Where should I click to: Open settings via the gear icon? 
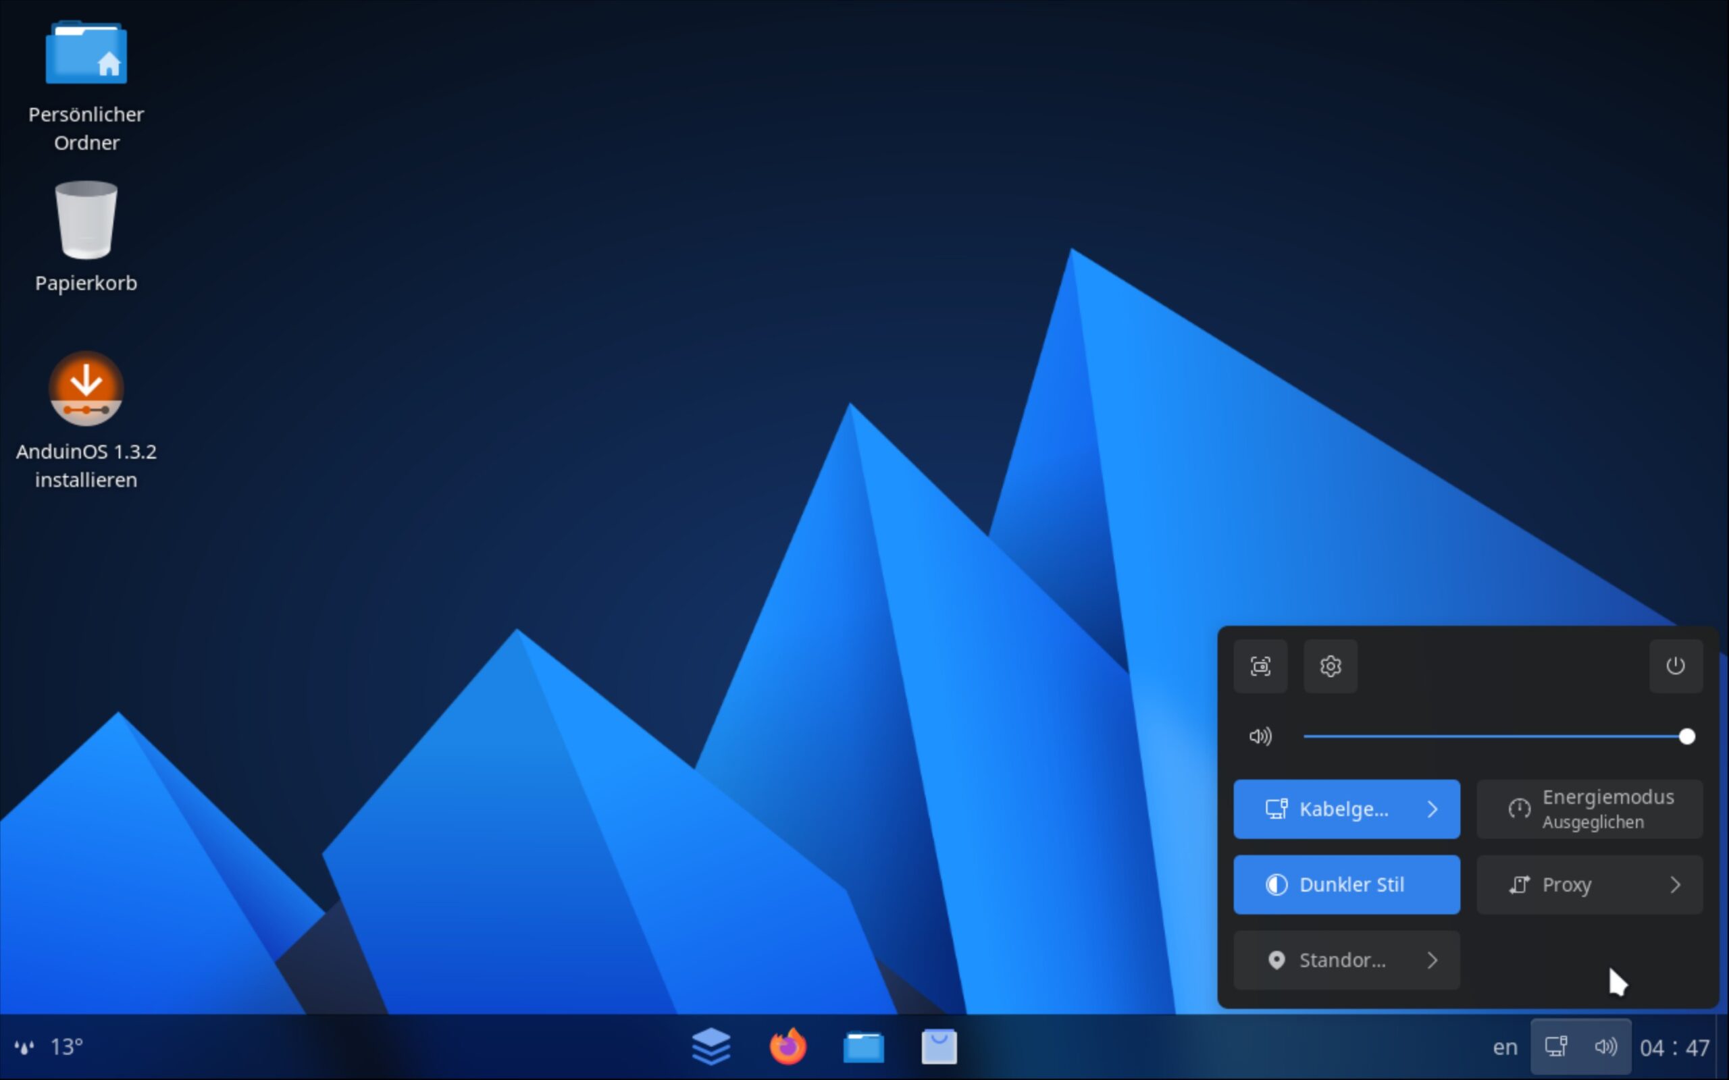[1331, 666]
